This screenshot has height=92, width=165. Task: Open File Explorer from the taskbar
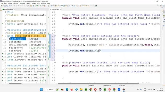coord(81,89)
